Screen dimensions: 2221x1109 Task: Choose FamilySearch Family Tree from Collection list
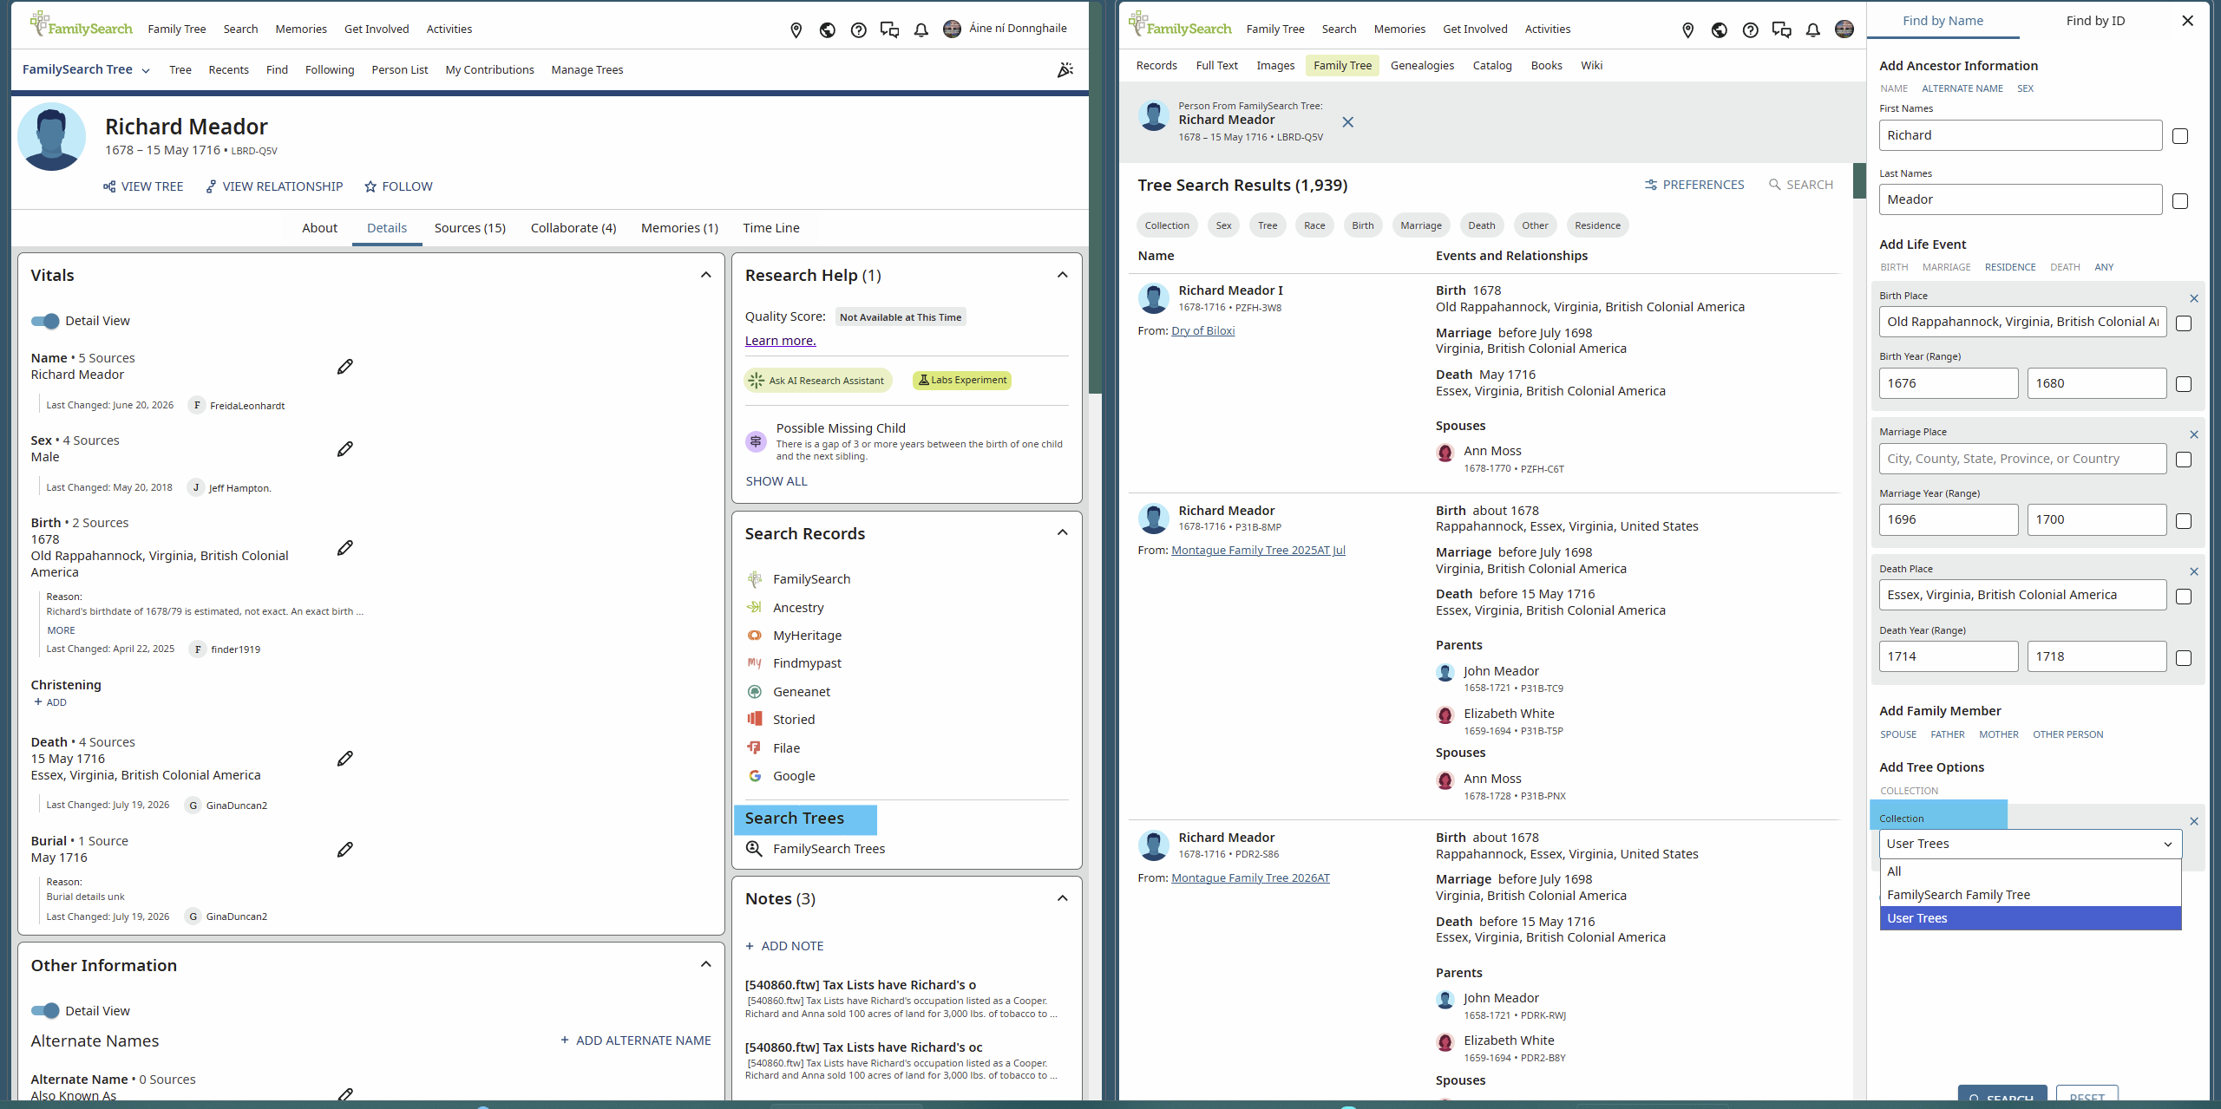pos(2030,895)
